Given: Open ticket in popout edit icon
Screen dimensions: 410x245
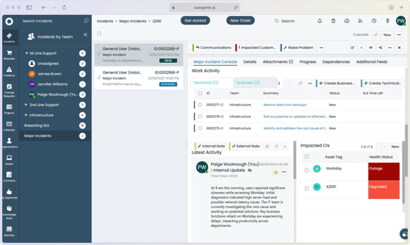Looking at the screenshot, I should click(352, 48).
